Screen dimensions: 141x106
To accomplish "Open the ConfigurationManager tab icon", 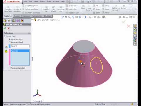I will pyautogui.click(x=13, y=21).
